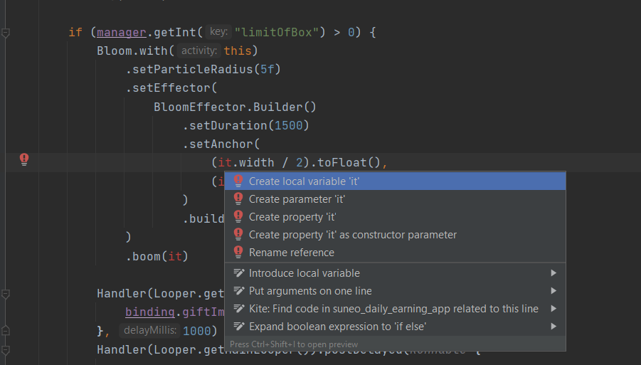The height and width of the screenshot is (365, 641).
Task: Choose Kite 'Find code' related to this line
Action: coord(395,309)
